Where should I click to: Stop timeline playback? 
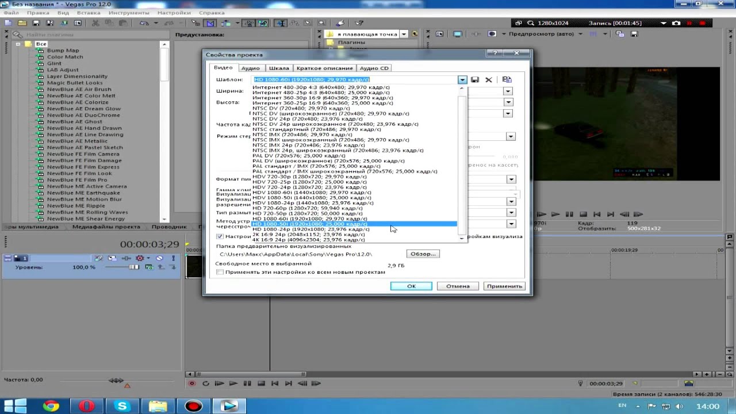(x=261, y=384)
